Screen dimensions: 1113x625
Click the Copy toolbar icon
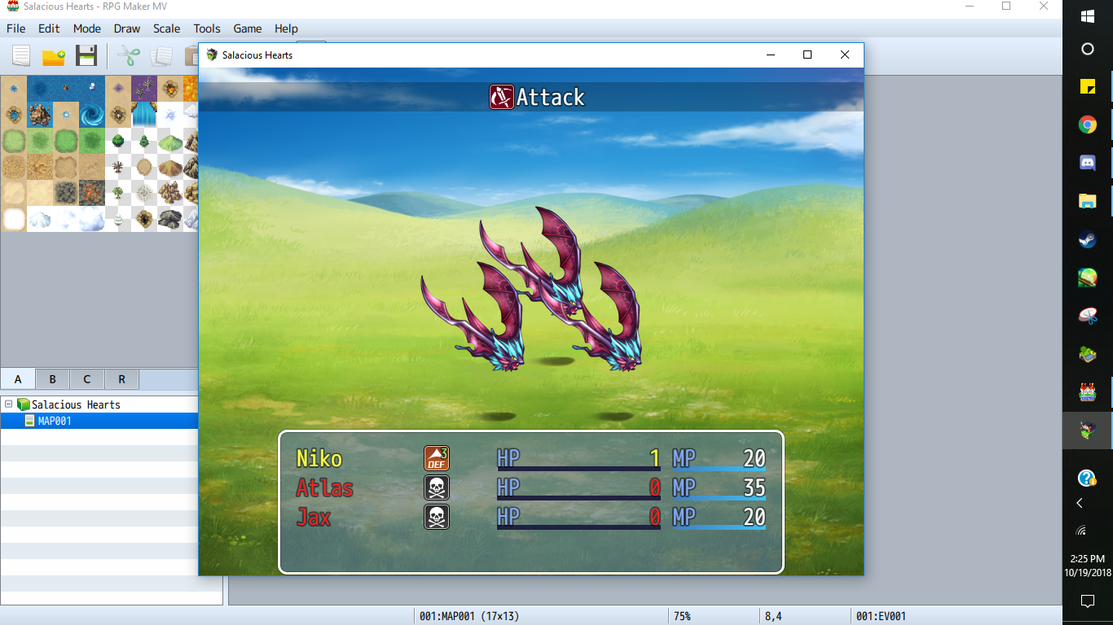coord(161,55)
